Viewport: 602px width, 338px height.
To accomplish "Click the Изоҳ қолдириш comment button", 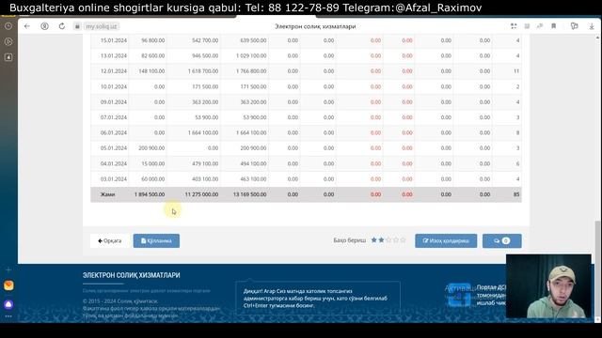I will click(446, 240).
